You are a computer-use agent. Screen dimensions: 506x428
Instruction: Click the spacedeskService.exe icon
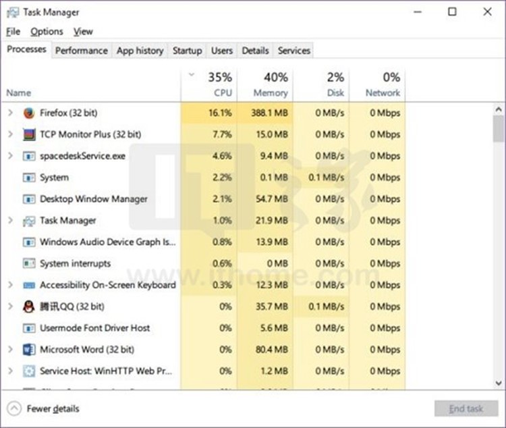click(x=29, y=156)
